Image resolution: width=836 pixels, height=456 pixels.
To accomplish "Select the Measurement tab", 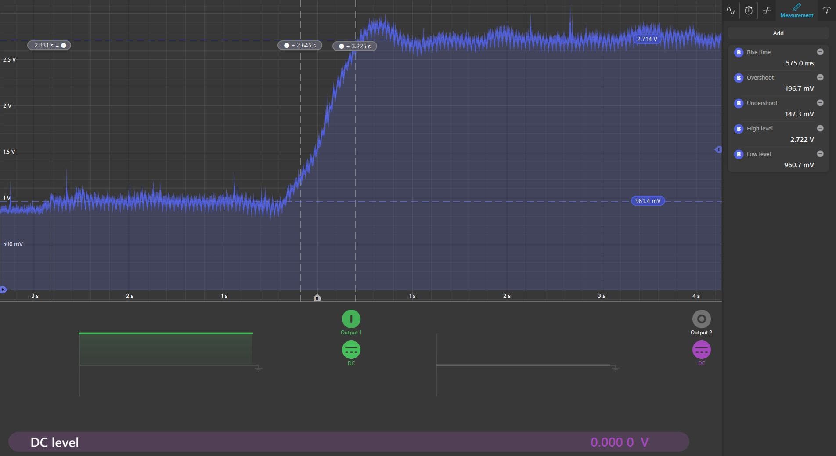I will (796, 11).
